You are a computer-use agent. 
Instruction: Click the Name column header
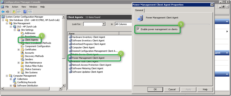[x=93, y=34]
